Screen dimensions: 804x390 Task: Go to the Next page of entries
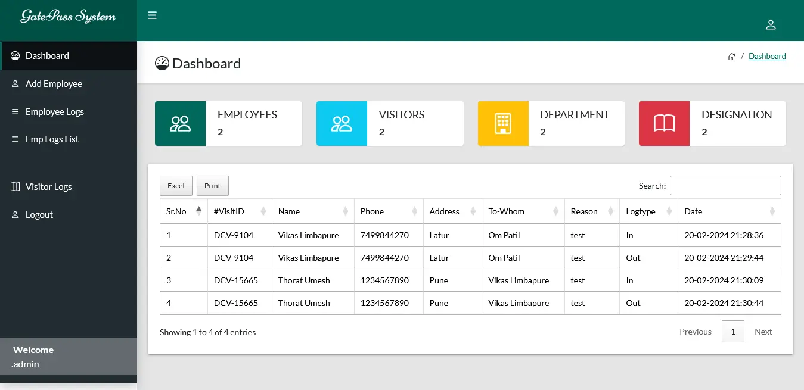click(763, 332)
